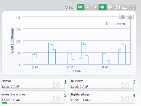Select the 30-day range icon
This screenshot has width=141, height=106.
pyautogui.click(x=117, y=7)
